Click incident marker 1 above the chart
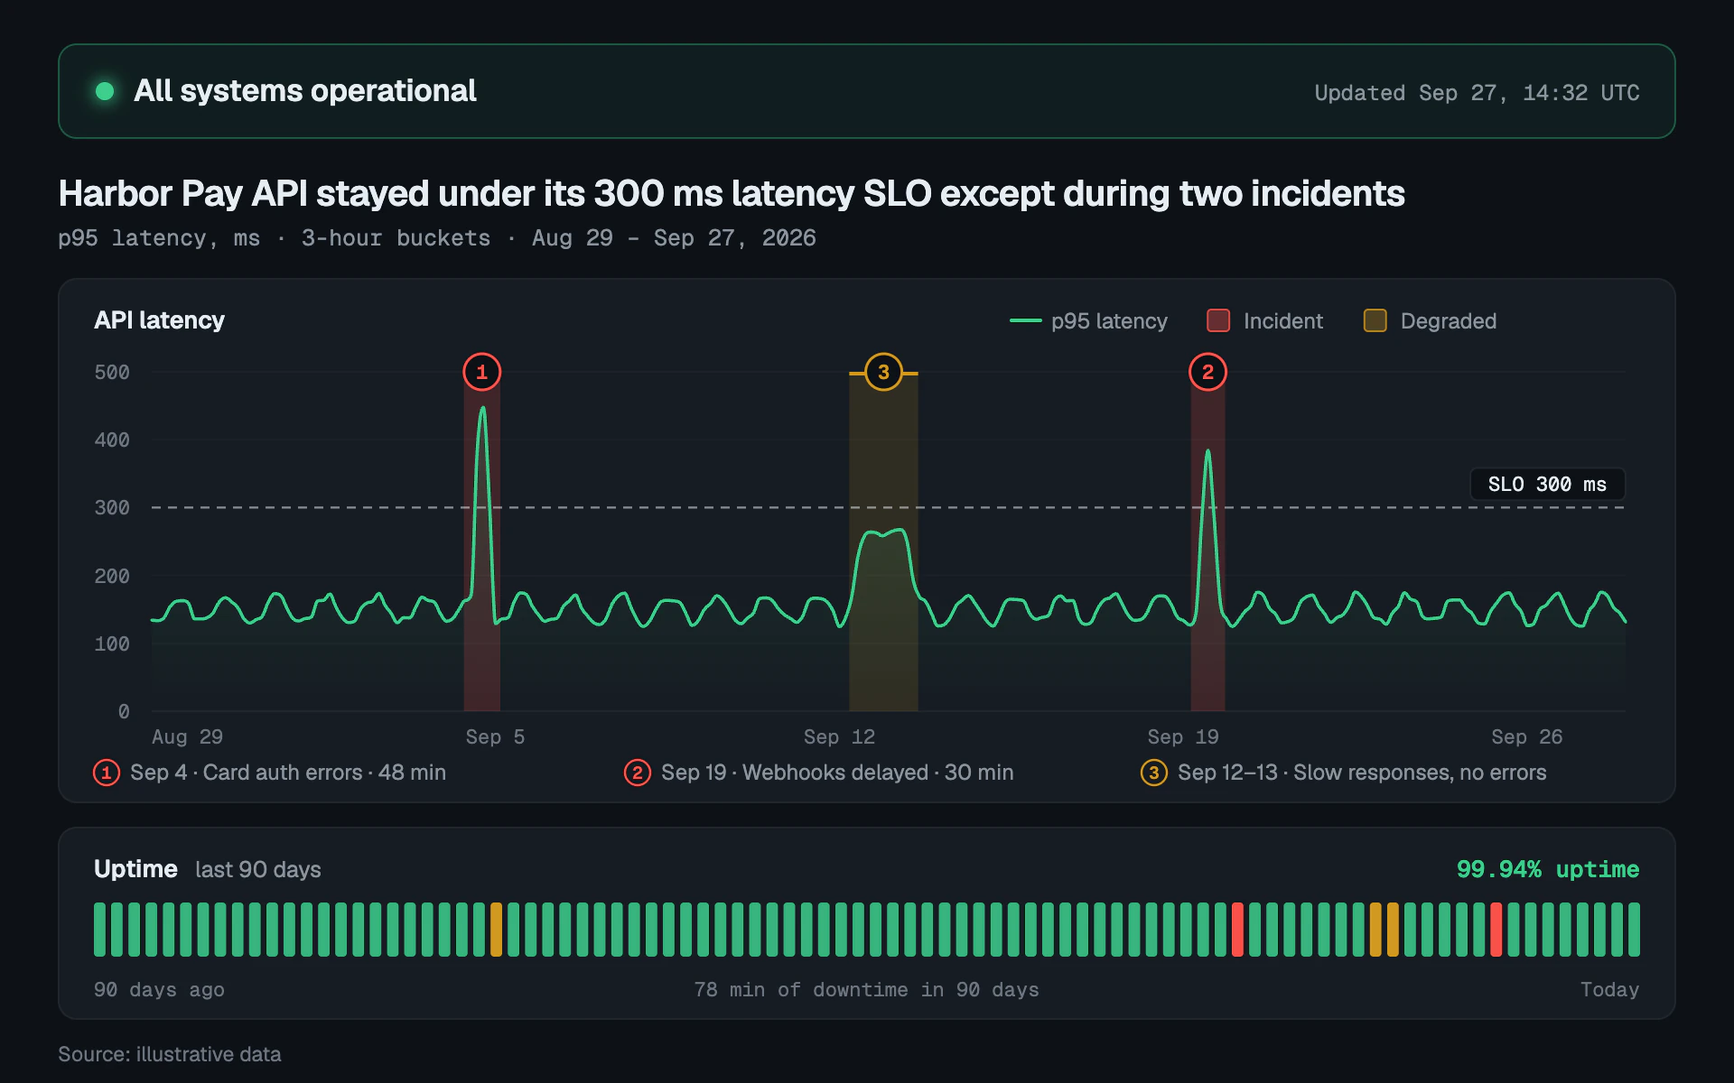The image size is (1734, 1083). pos(482,372)
